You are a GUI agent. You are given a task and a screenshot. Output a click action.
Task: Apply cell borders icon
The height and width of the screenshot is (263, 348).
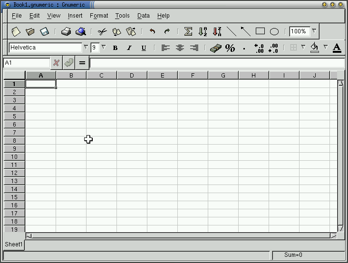pyautogui.click(x=293, y=47)
